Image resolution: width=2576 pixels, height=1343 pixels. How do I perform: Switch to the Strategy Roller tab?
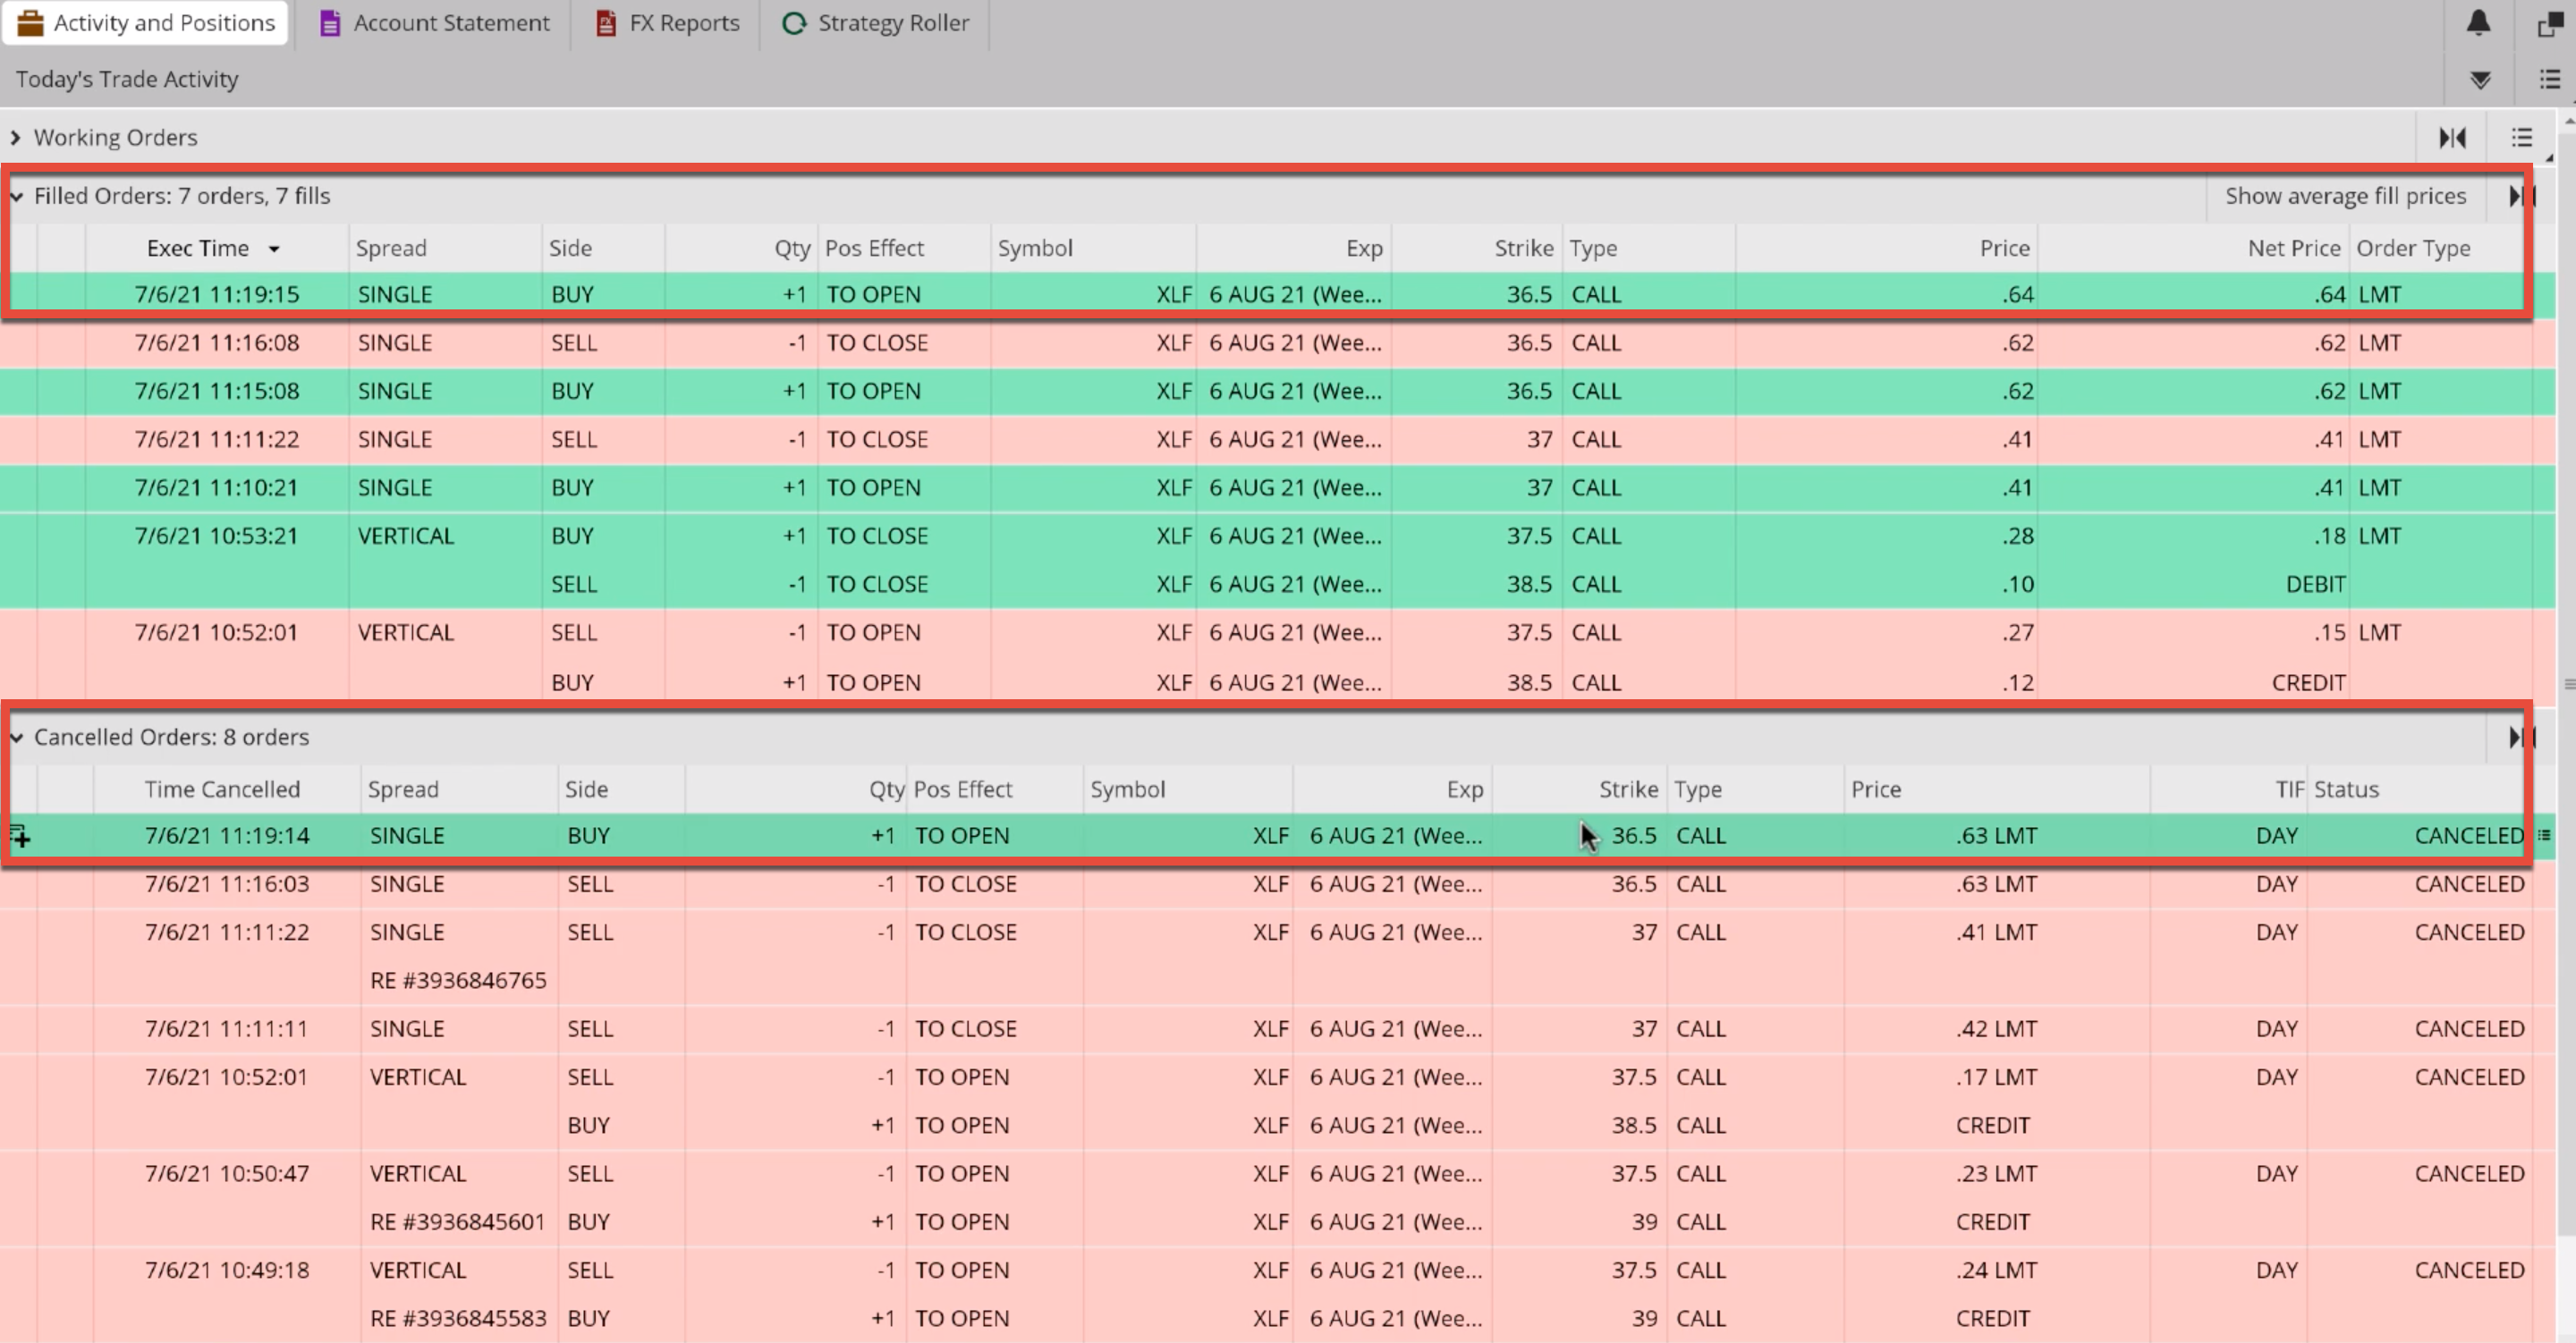coord(875,23)
